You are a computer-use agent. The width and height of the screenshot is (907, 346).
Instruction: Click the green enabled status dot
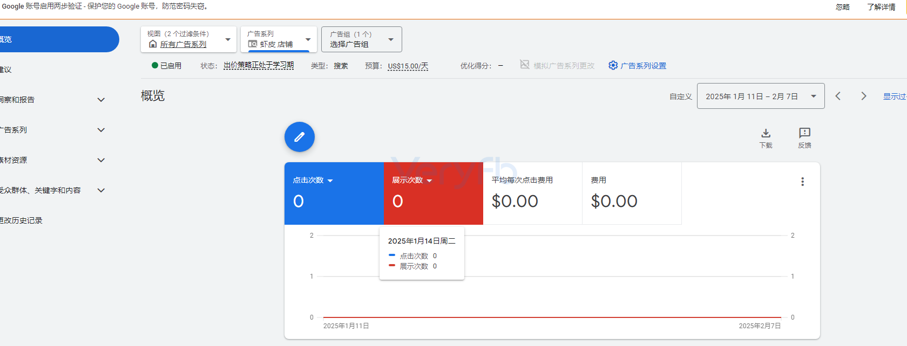pyautogui.click(x=155, y=66)
